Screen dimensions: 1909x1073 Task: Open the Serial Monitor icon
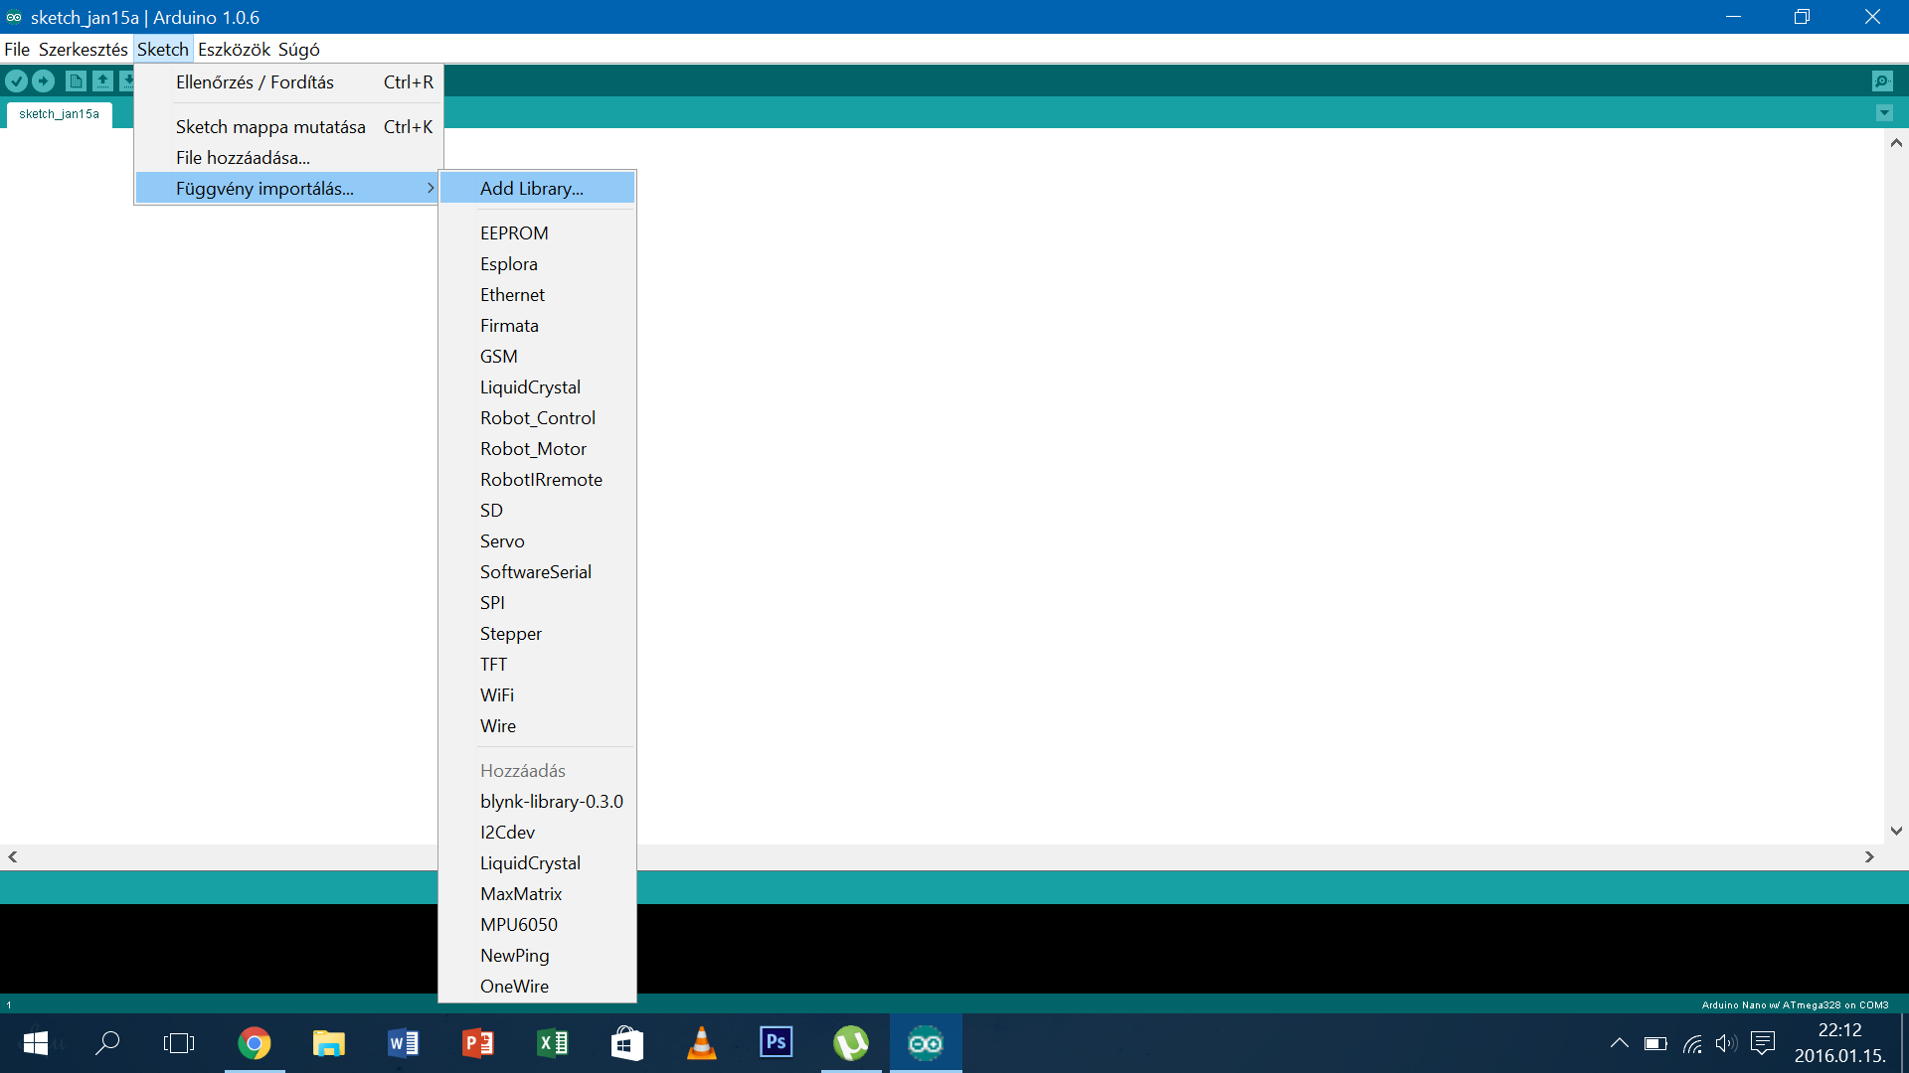click(x=1881, y=81)
